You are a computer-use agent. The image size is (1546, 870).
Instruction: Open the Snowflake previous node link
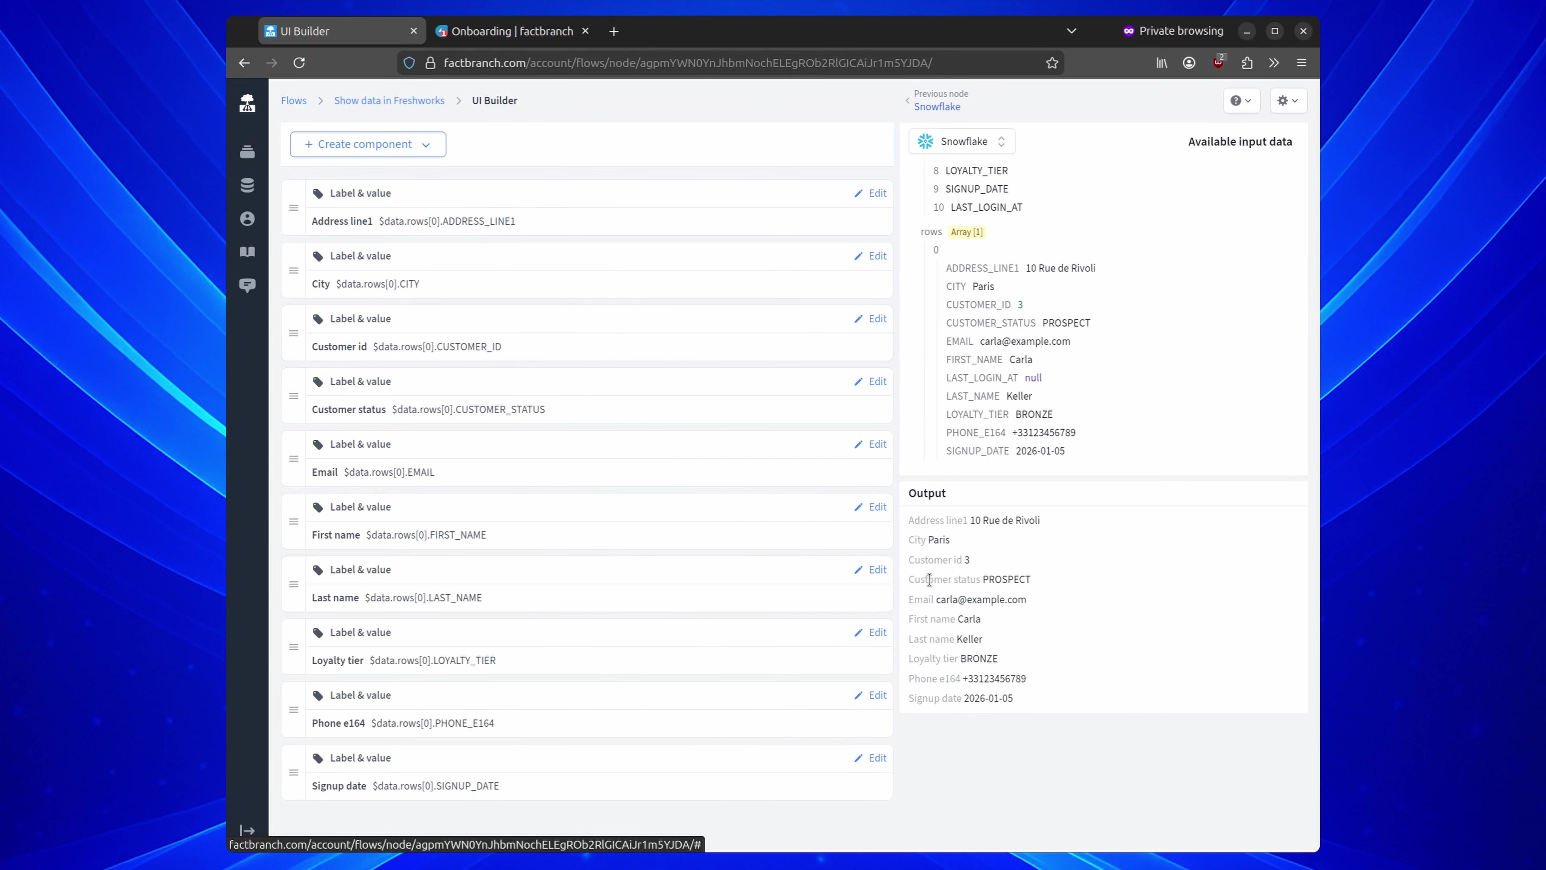(x=938, y=107)
